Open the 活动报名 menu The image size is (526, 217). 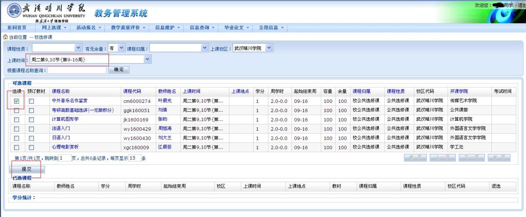click(89, 28)
